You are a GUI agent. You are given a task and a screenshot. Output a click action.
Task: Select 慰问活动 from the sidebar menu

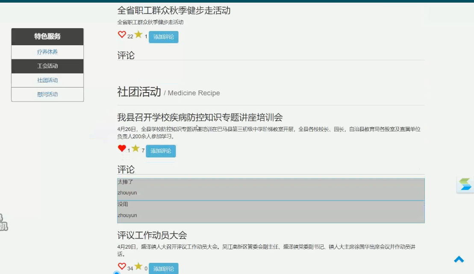47,94
